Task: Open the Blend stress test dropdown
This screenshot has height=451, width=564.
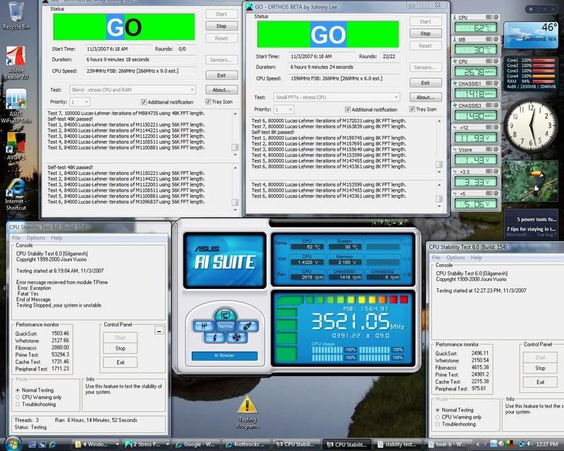Action: click(133, 90)
